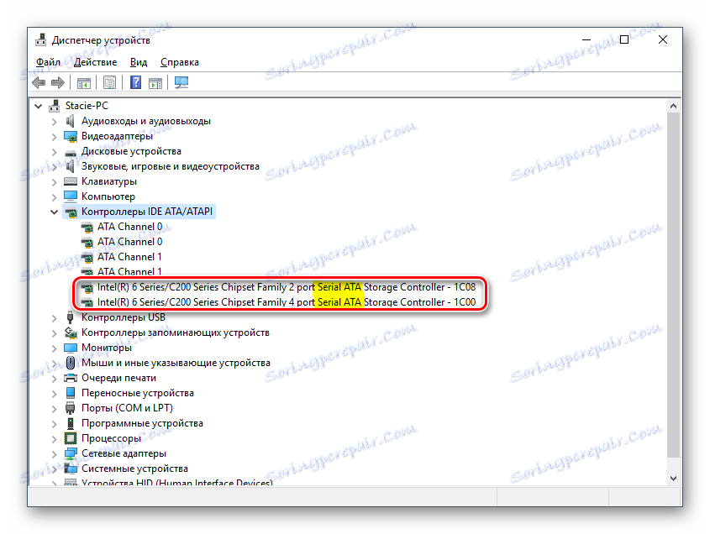This screenshot has height=534, width=710.
Task: Click the Порты (COM и LPT) port icon
Action: pyautogui.click(x=71, y=408)
